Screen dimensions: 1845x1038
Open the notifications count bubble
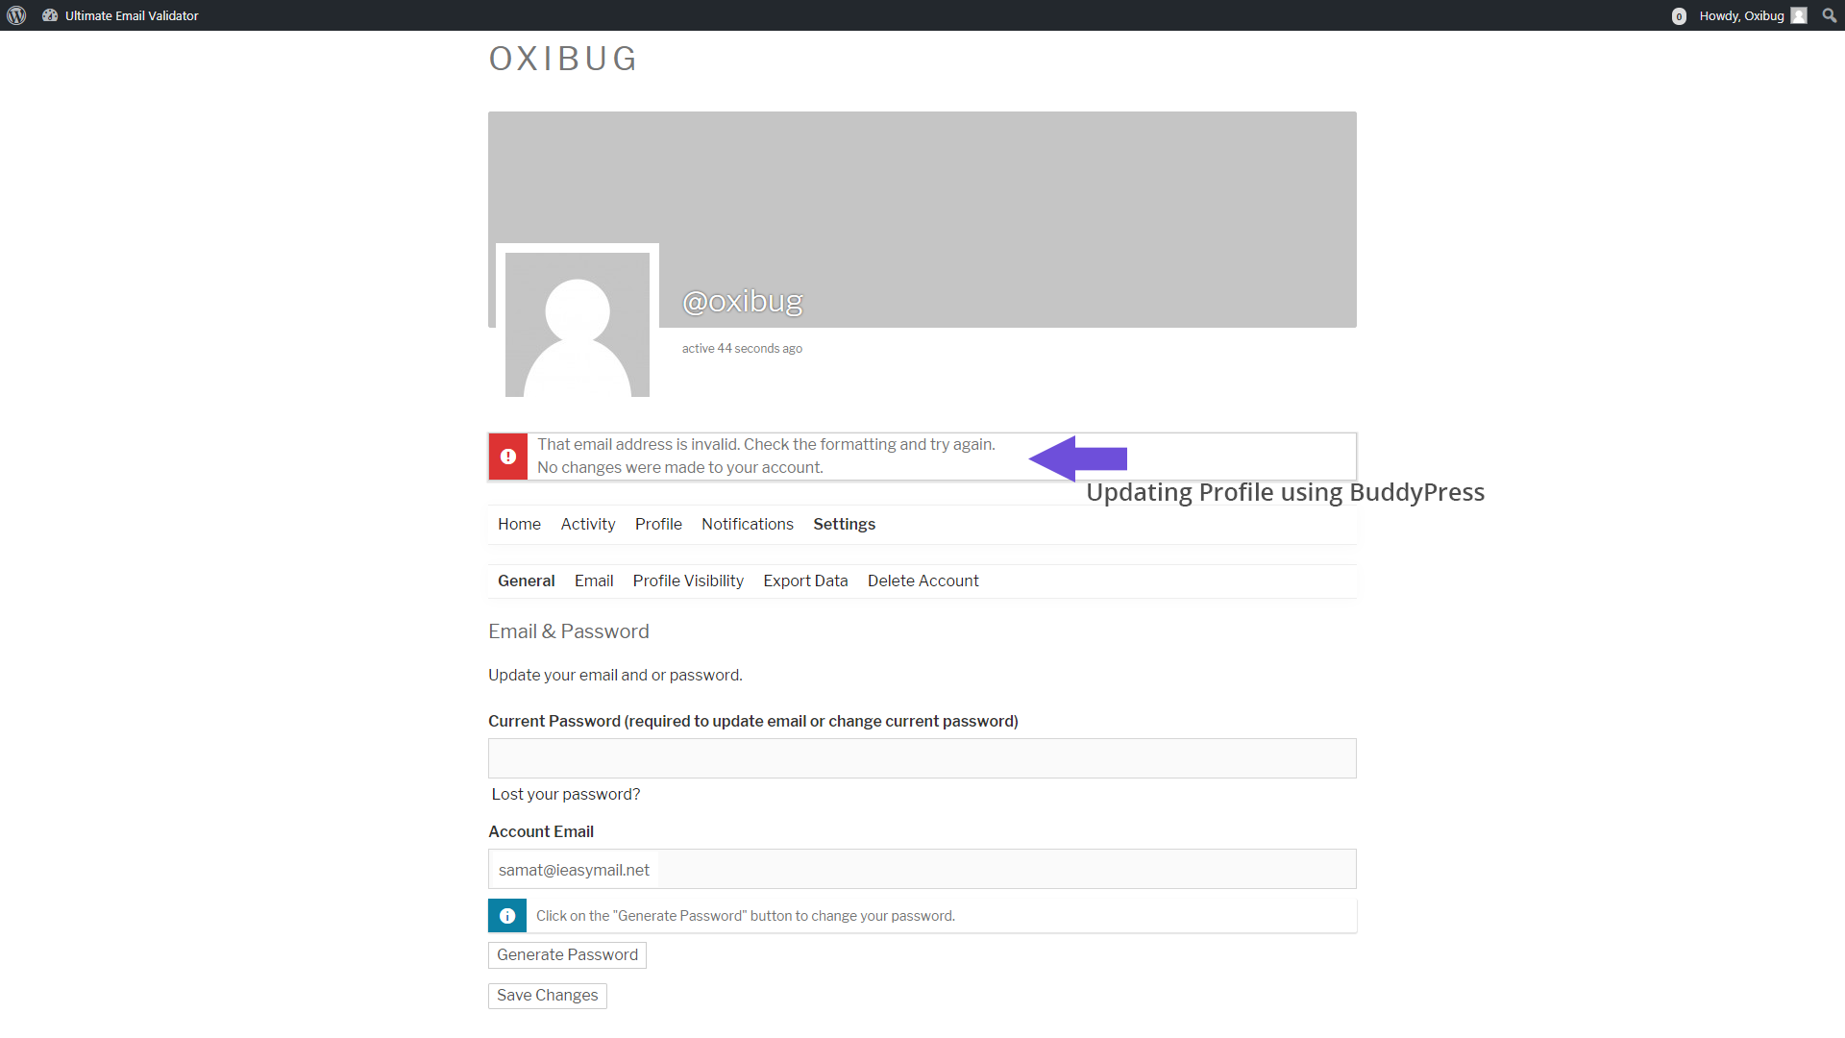tap(1679, 16)
